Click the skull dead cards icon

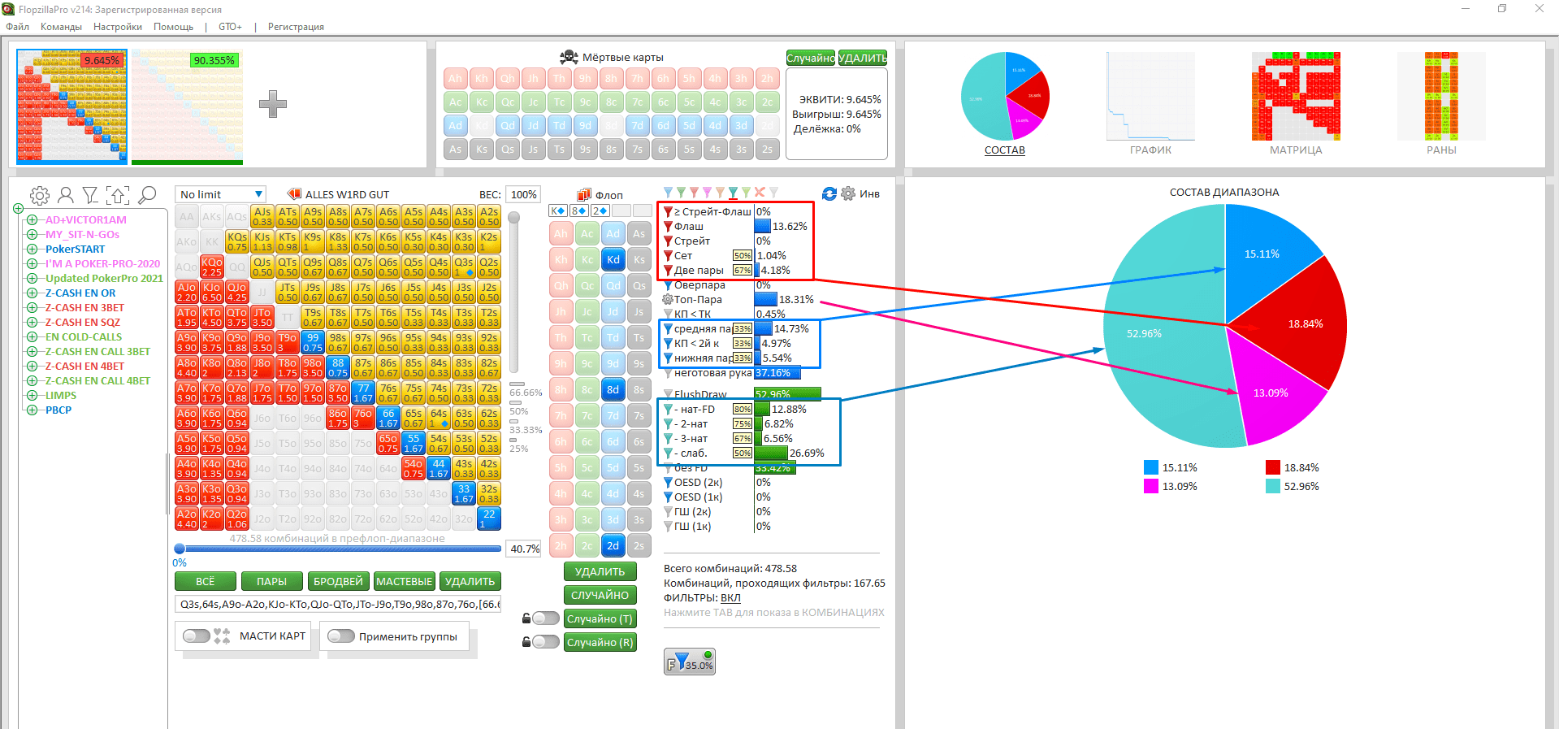pos(569,57)
